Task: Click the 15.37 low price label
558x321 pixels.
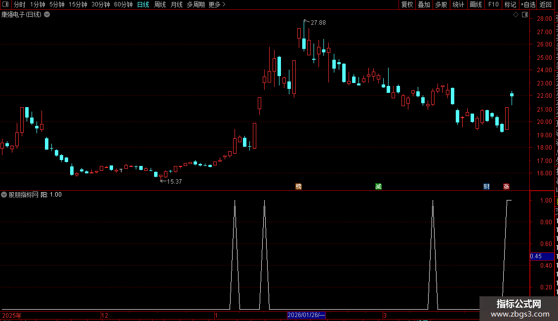Action: (x=174, y=182)
